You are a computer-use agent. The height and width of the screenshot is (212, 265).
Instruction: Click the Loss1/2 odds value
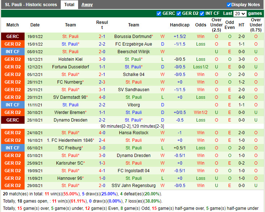201,67
